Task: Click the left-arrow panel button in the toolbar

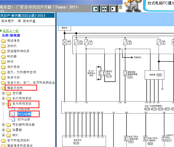Action: (x=113, y=9)
